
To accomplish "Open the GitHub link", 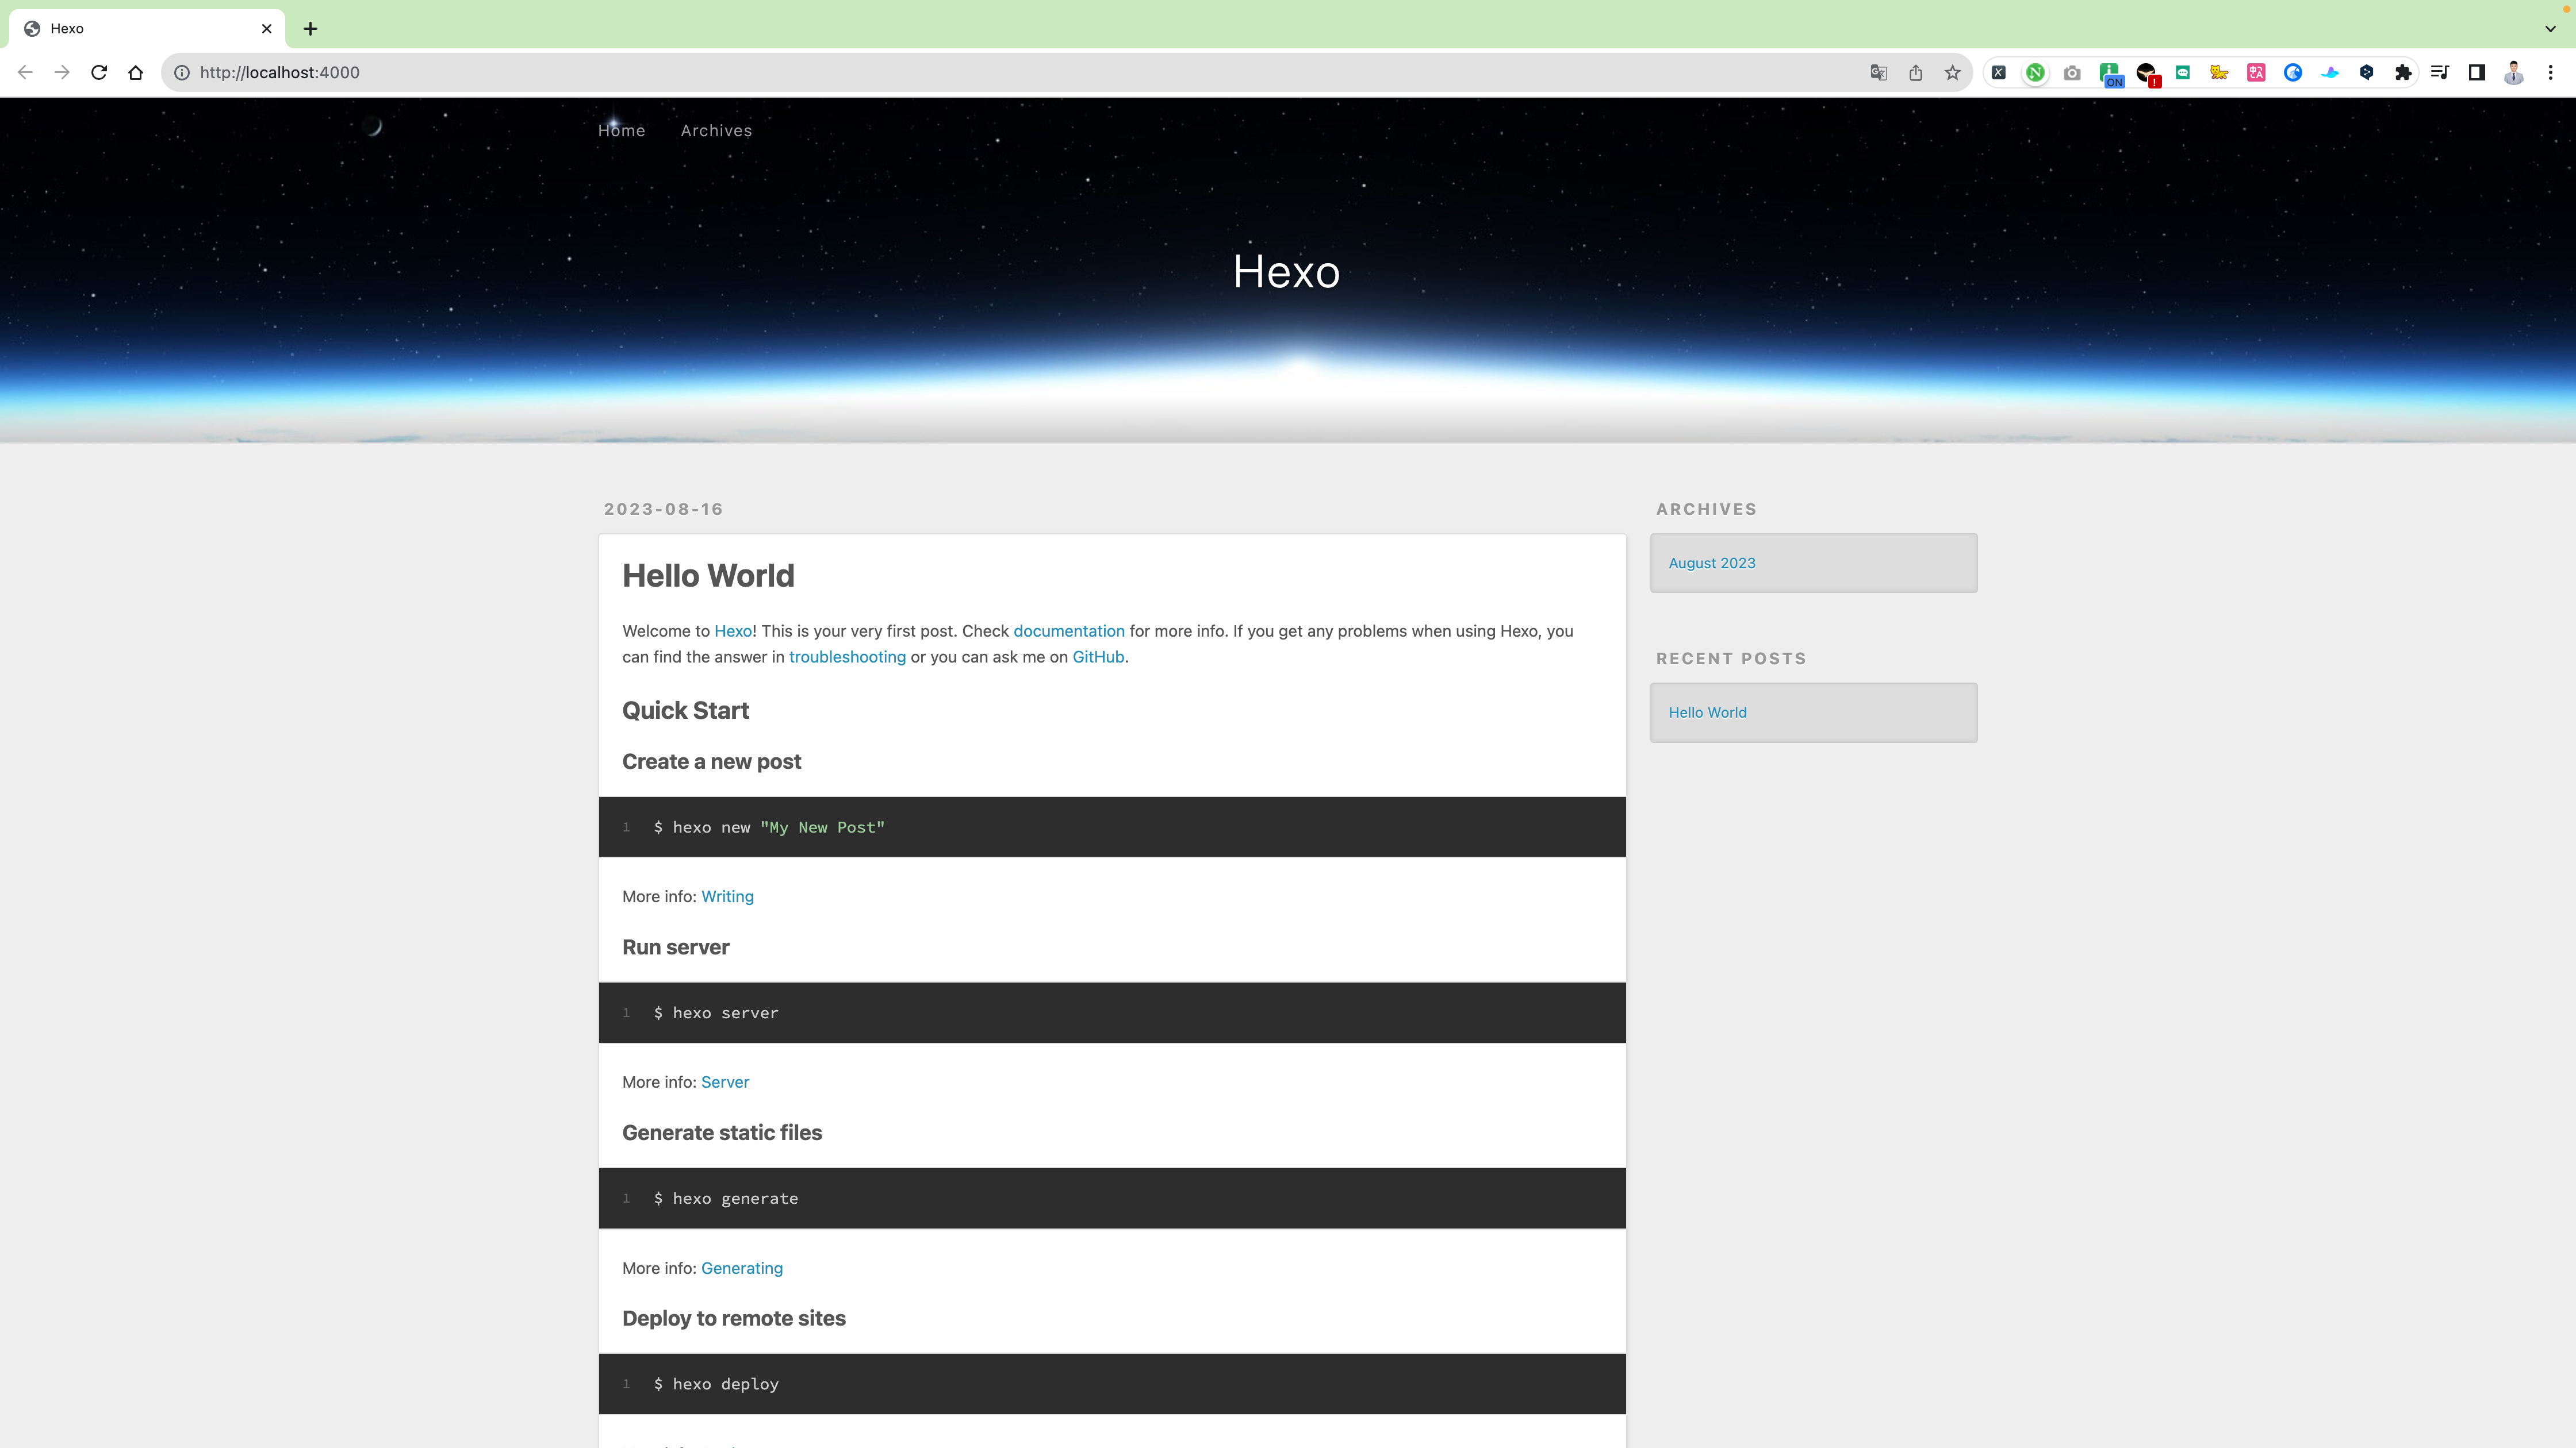I will click(x=1098, y=657).
